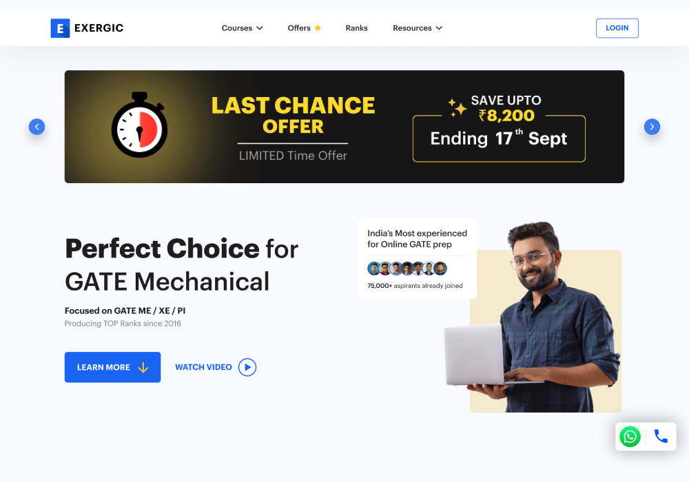The image size is (689, 482).
Task: Open the Courses menu
Action: click(242, 28)
